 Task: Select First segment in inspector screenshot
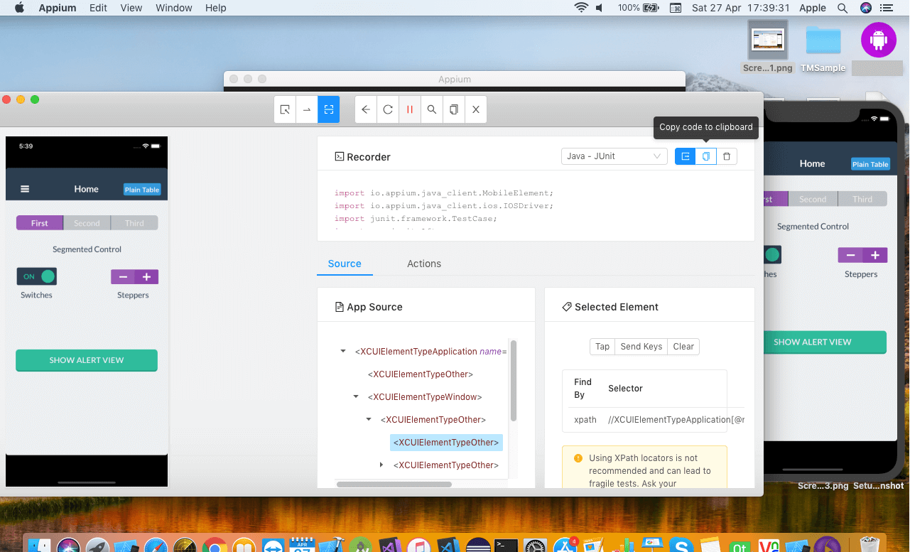(x=40, y=223)
